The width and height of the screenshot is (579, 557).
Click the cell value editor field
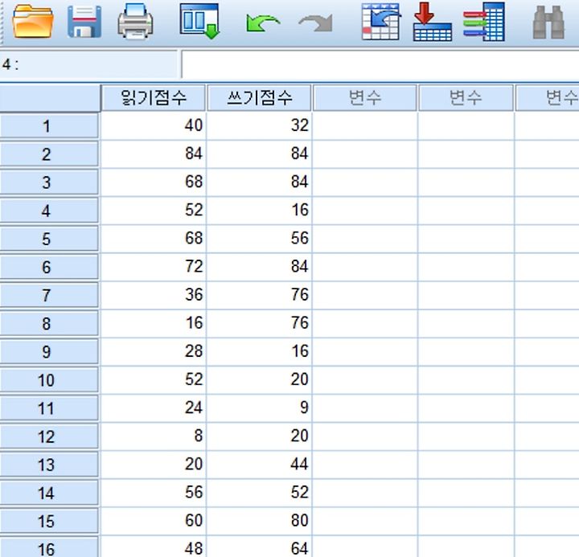point(380,64)
